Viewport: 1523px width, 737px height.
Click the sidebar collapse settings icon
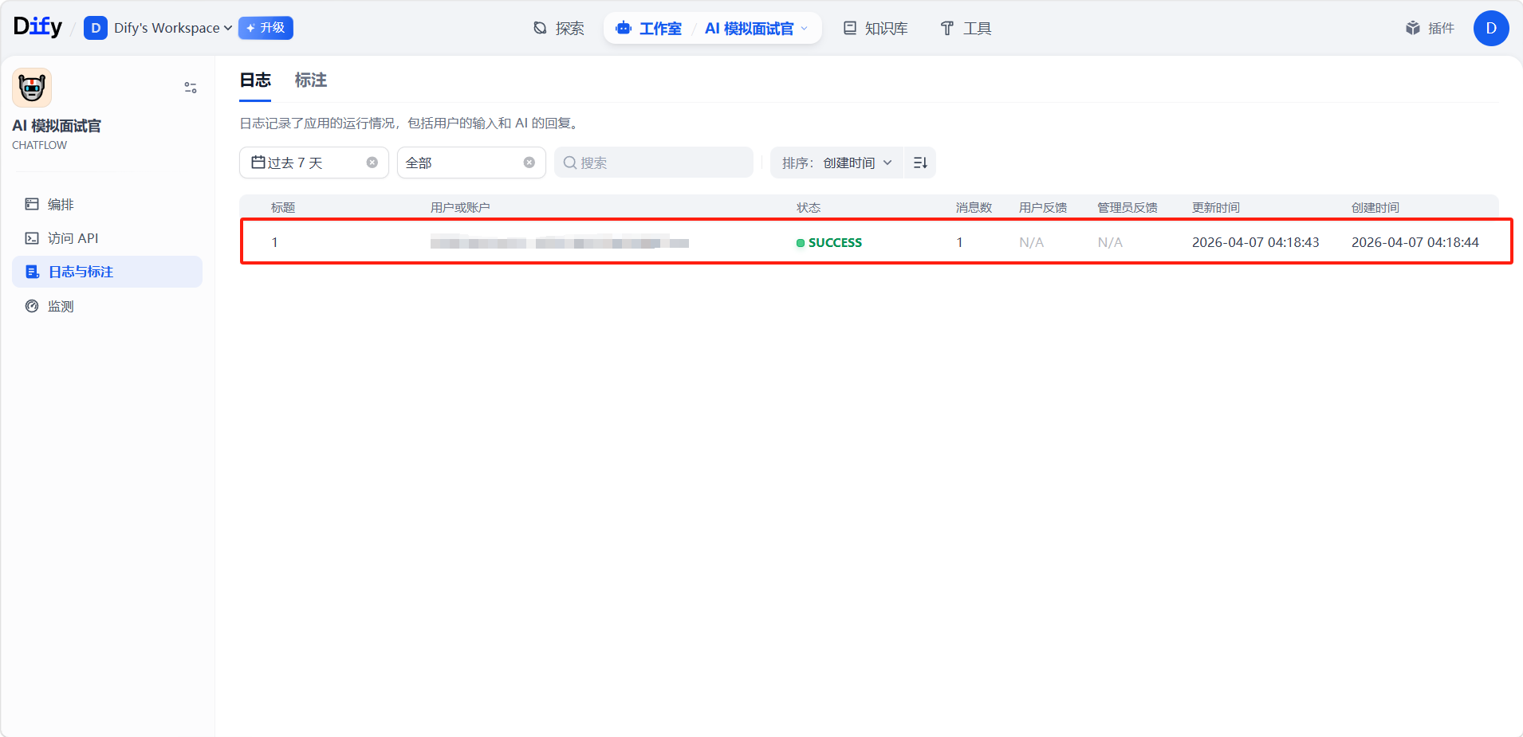click(x=191, y=88)
